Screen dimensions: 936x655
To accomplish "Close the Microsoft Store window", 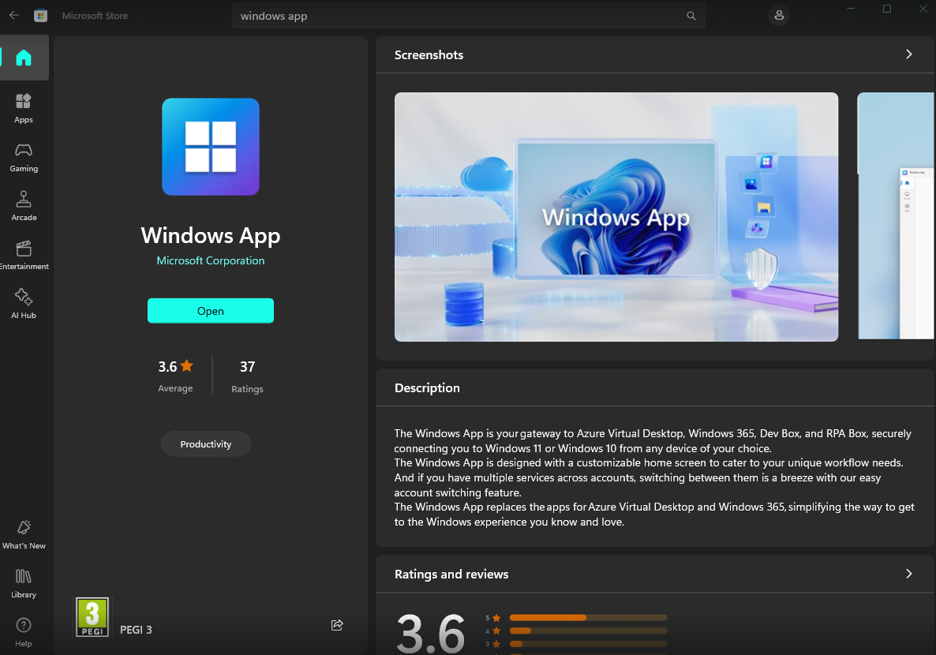I will click(x=923, y=9).
